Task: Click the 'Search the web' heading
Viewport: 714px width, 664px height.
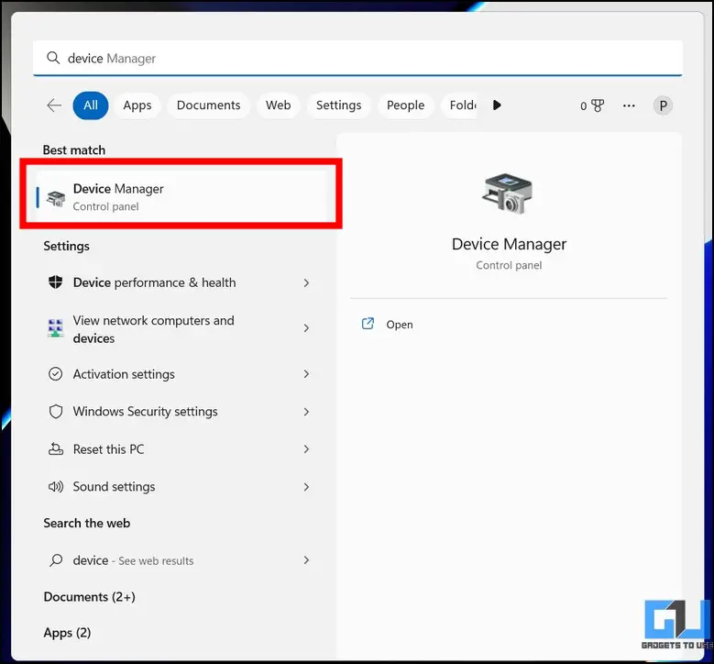Action: (x=86, y=523)
